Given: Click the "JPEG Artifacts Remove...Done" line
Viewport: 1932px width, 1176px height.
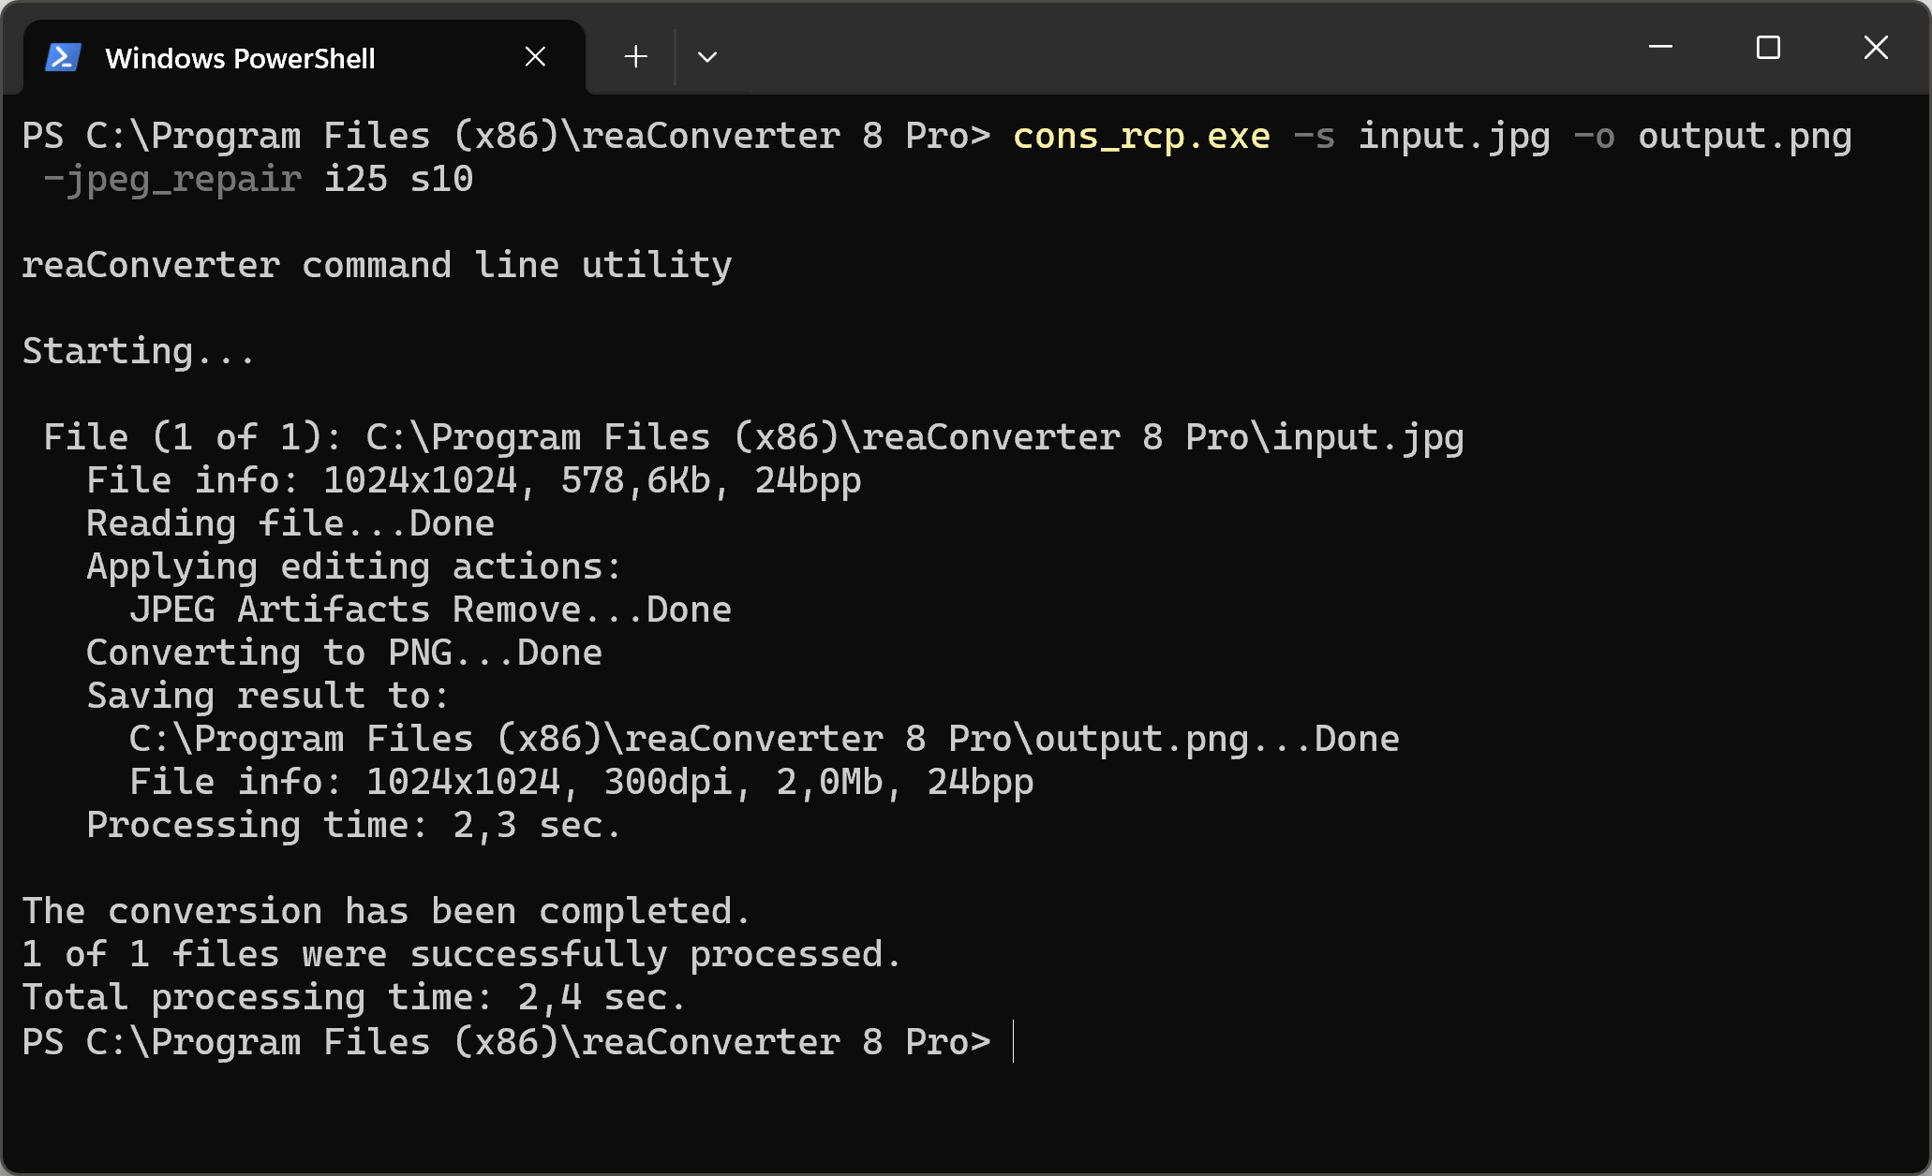Looking at the screenshot, I should (430, 610).
